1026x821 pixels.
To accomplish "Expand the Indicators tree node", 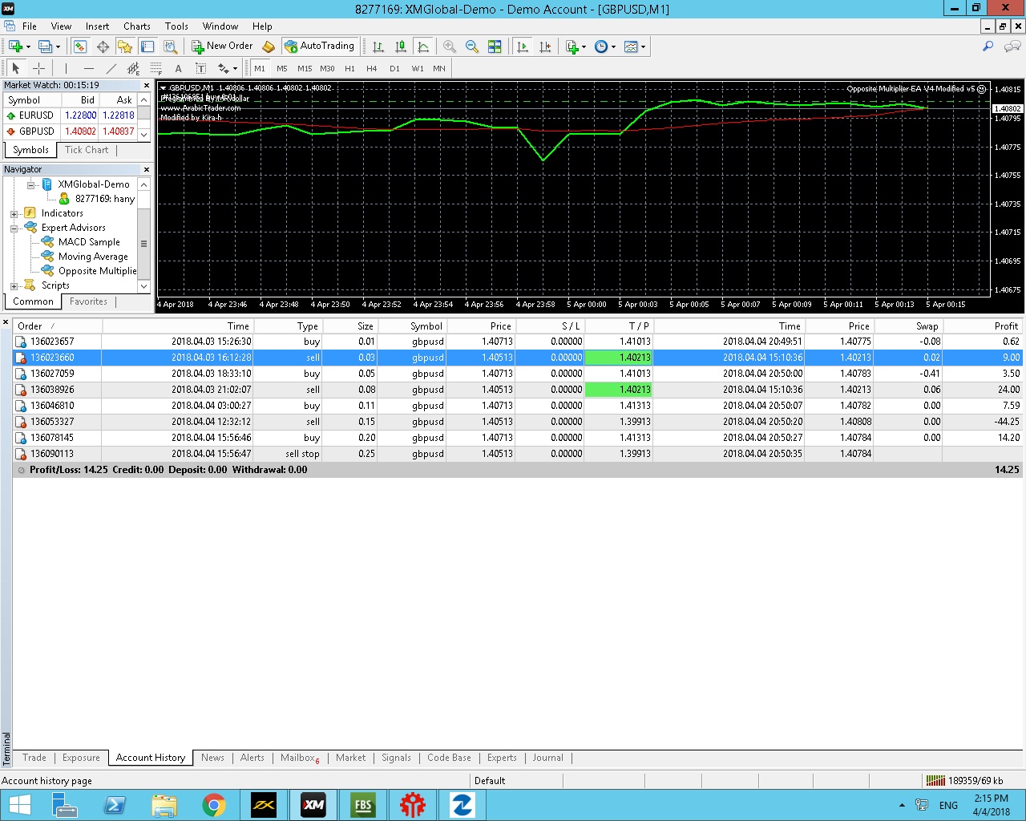I will coord(14,214).
